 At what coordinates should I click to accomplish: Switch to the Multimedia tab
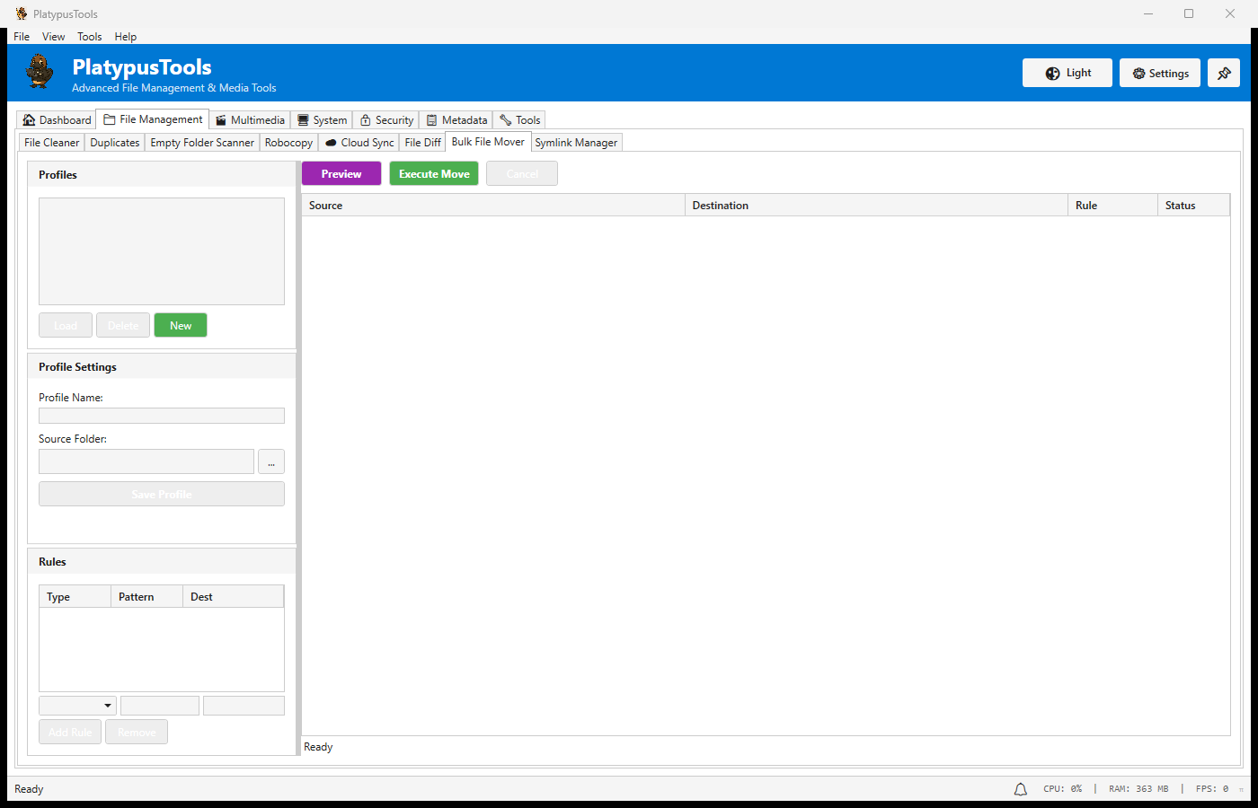(250, 120)
